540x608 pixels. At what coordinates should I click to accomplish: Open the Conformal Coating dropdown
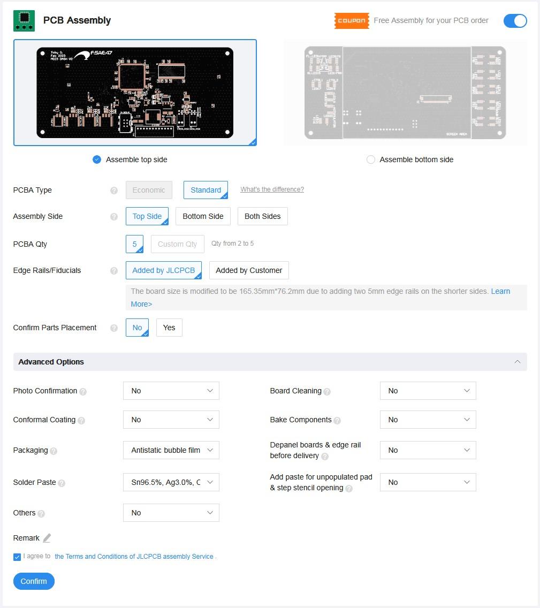click(171, 420)
